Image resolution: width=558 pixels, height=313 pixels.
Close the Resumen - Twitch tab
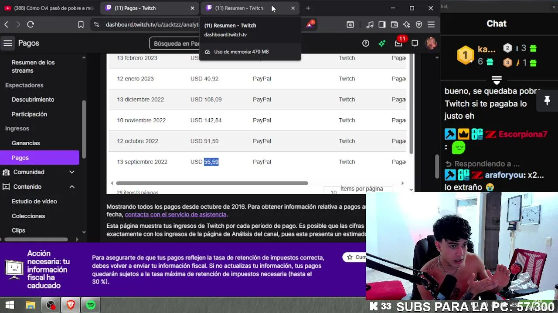pyautogui.click(x=293, y=8)
